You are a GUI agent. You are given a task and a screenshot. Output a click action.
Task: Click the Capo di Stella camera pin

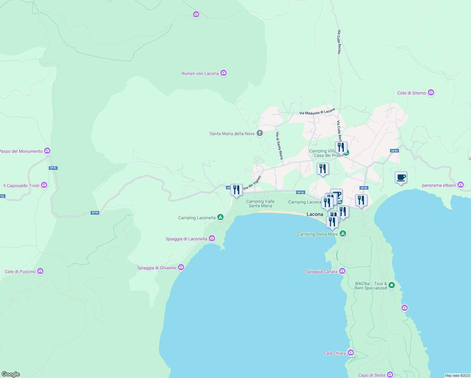[390, 375]
